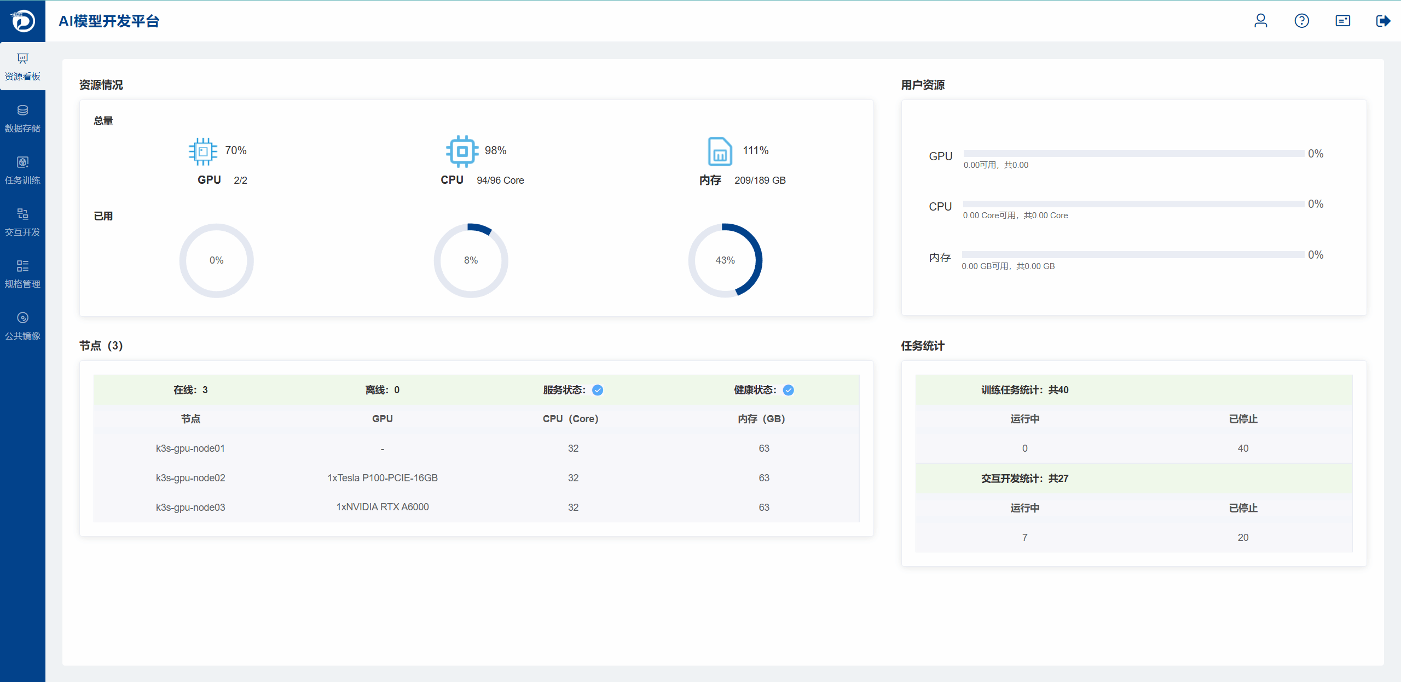Click the GPU chip icon in totals
Viewport: 1401px width, 682px height.
(202, 151)
